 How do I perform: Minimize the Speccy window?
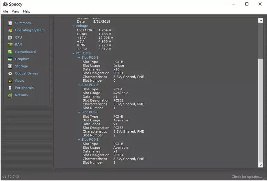tap(234, 4)
